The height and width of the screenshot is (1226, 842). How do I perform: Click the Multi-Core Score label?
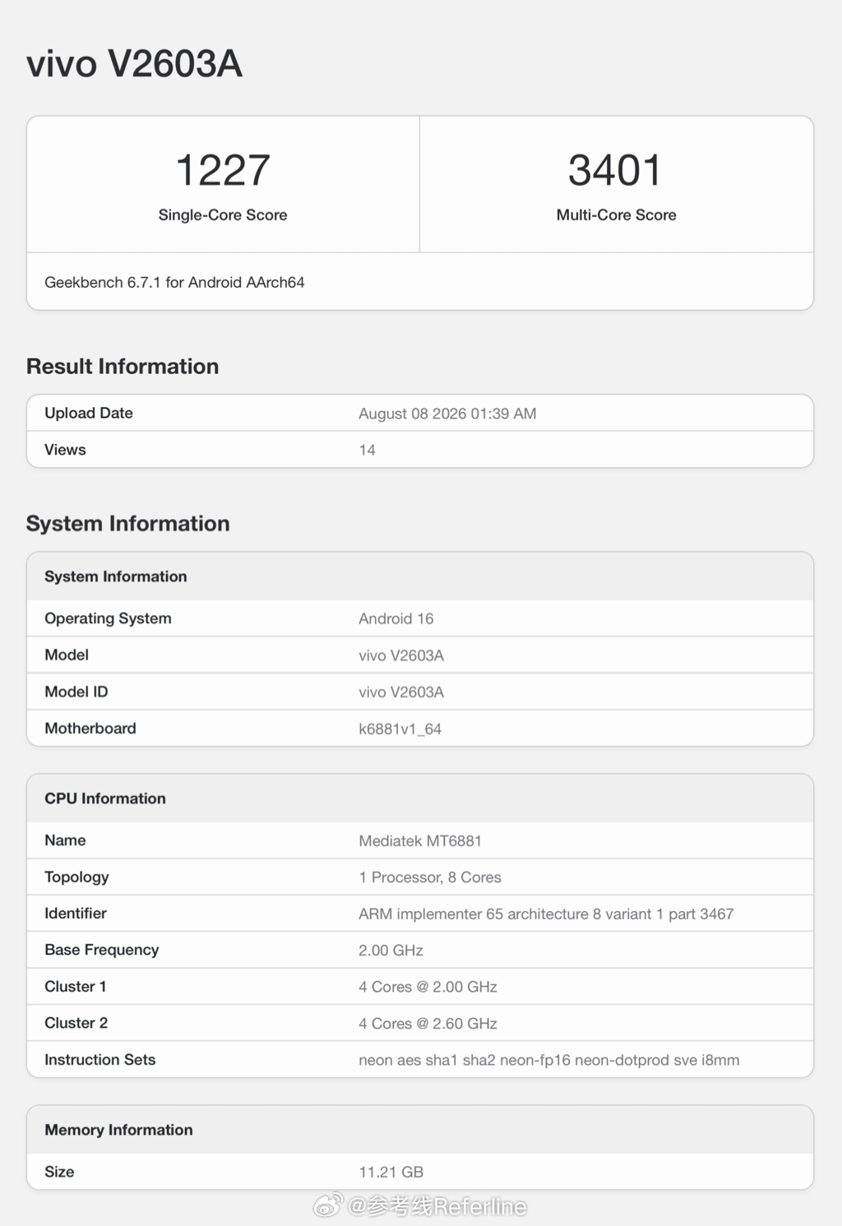(616, 215)
